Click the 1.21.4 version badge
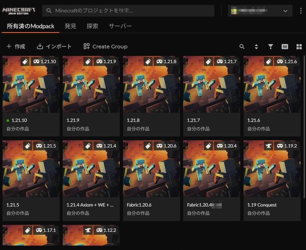Screen dimensions: 306x250 106,146
